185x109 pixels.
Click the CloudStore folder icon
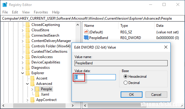(28, 30)
